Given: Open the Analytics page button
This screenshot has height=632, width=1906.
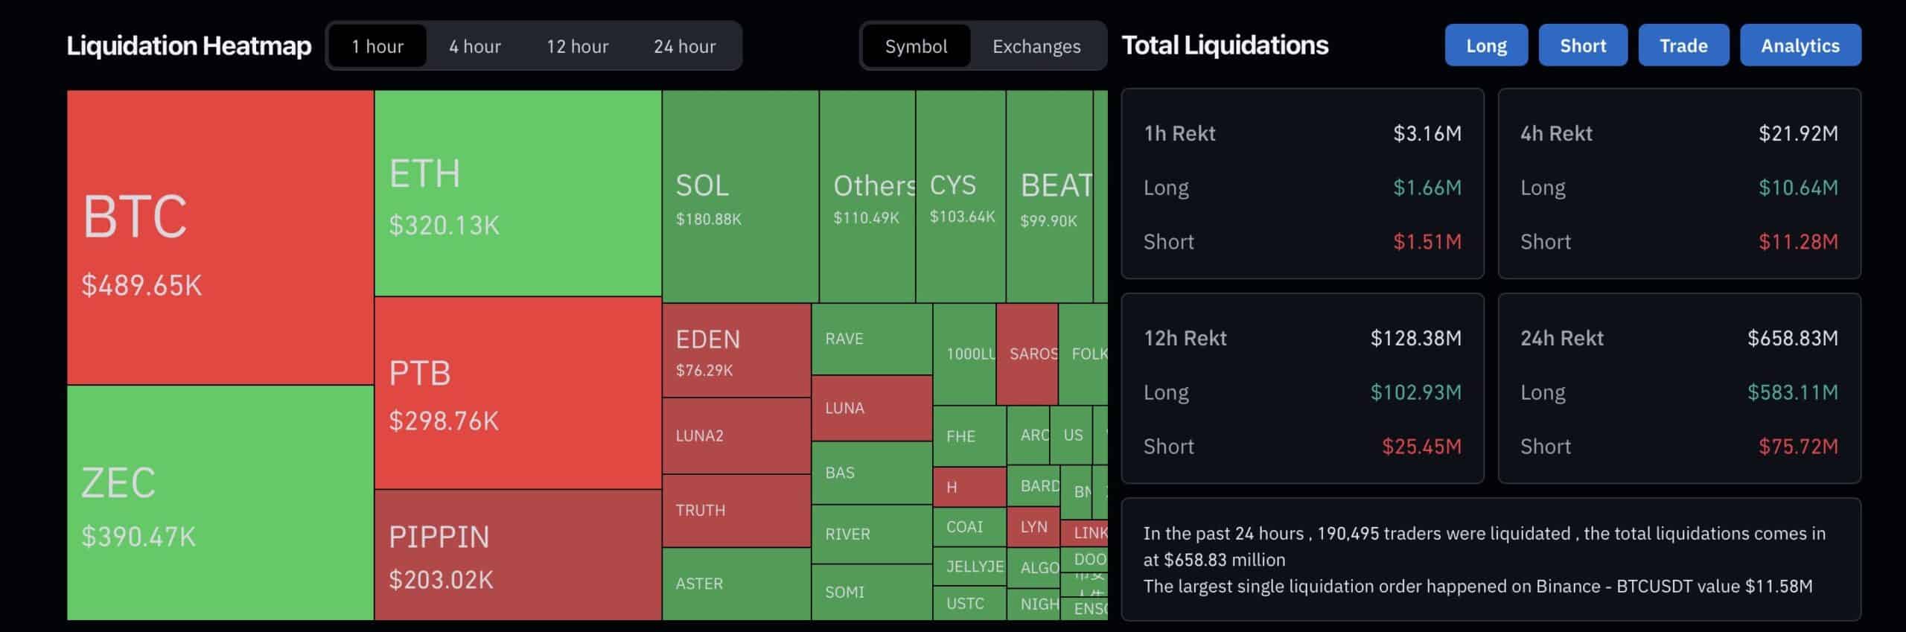Looking at the screenshot, I should [1800, 45].
